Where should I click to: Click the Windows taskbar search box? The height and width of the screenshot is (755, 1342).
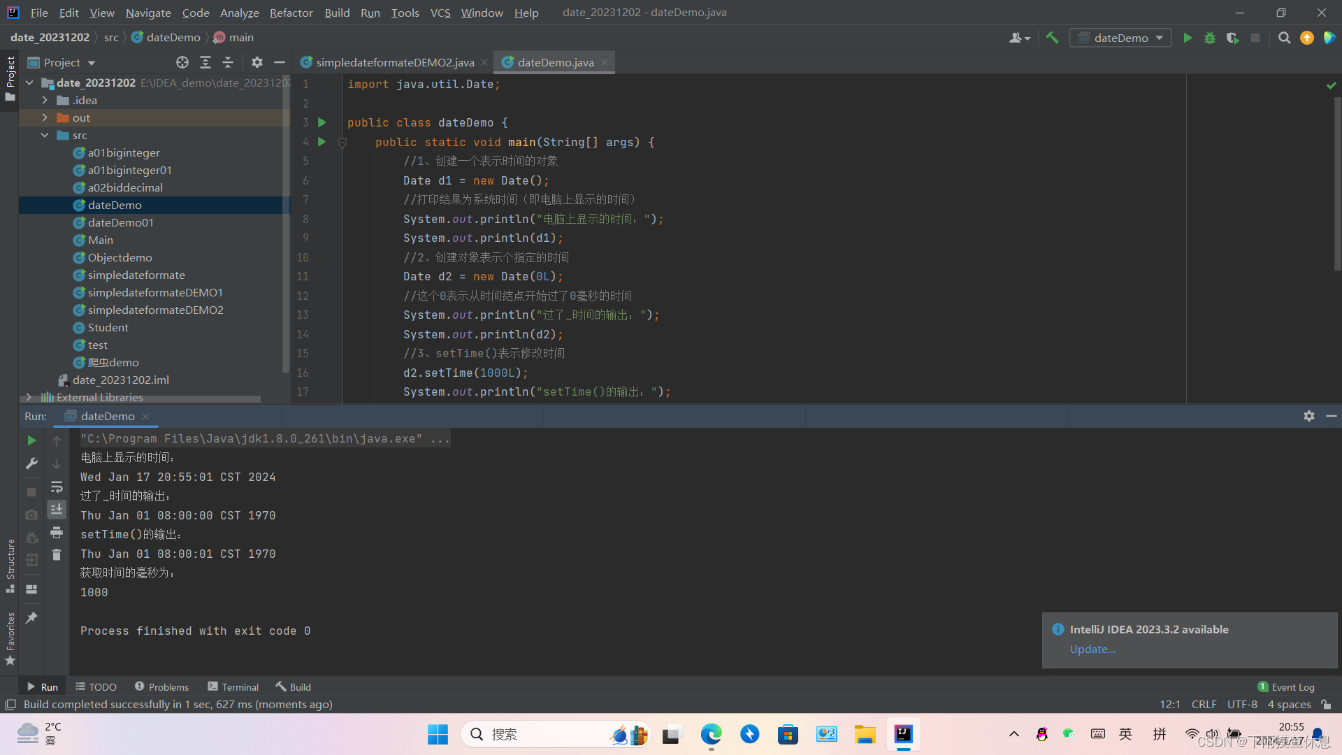tap(556, 734)
